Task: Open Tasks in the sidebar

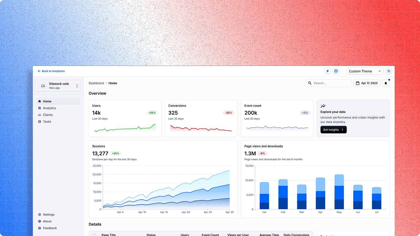Action: [x=58, y=122]
